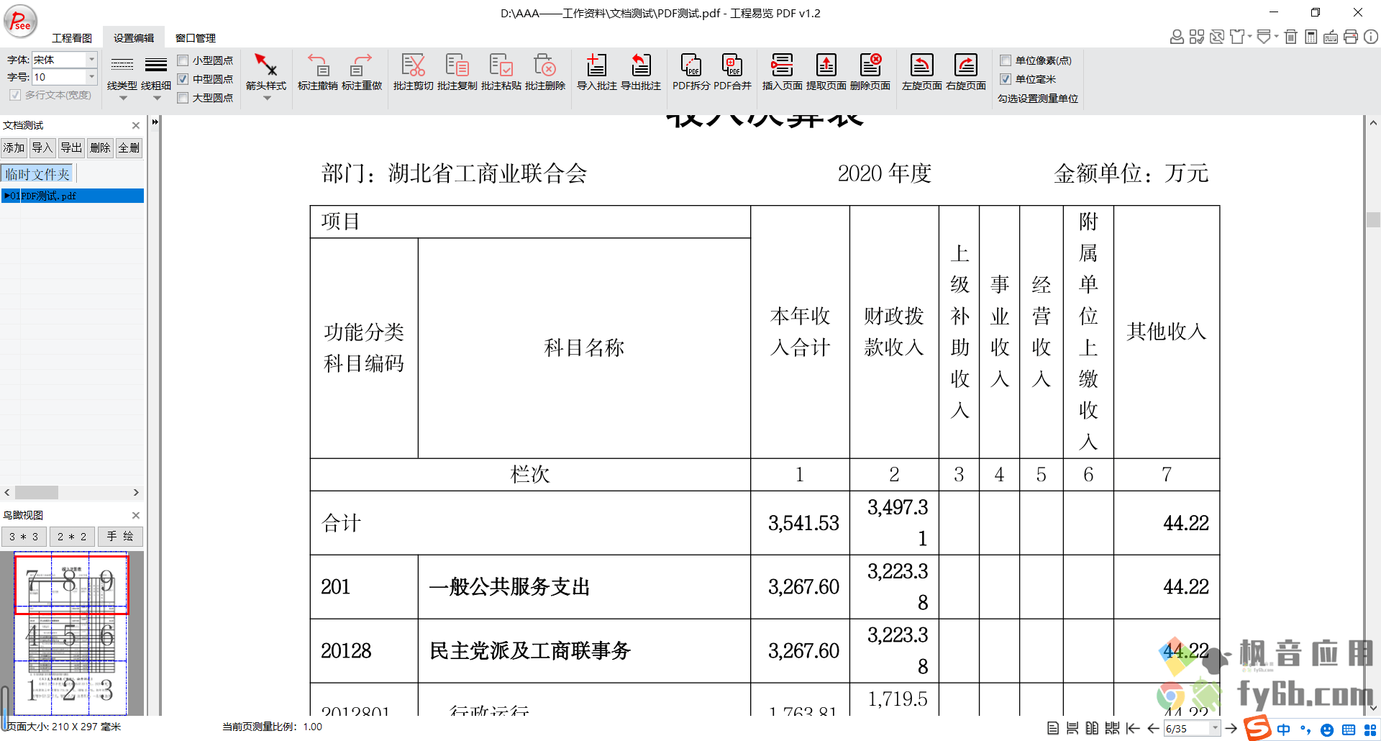
Task: Click the 线类型 line type icon
Action: pos(122,65)
